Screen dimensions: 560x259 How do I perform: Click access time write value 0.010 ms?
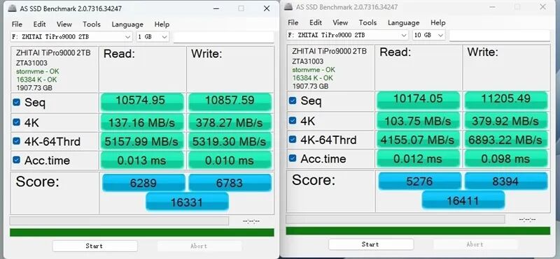230,160
